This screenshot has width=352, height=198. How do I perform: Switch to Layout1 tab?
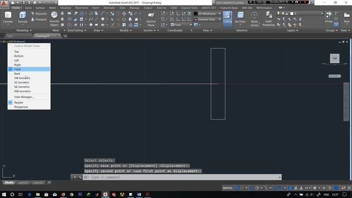23,183
